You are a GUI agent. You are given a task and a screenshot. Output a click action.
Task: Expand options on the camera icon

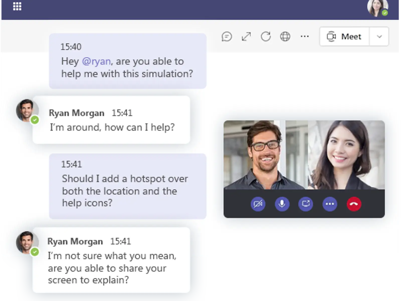[x=258, y=204]
